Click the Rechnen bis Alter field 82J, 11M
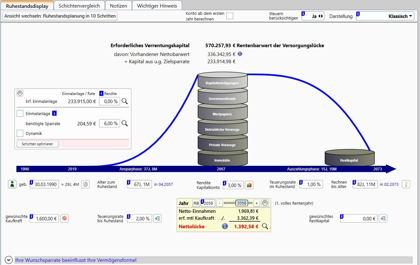This screenshot has width=420, height=265. 365,184
